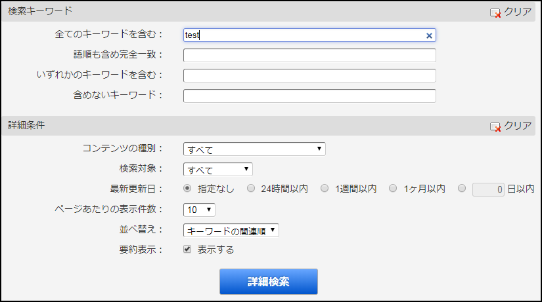Select the custom 日以内 radio button
The height and width of the screenshot is (302, 542).
click(462, 189)
